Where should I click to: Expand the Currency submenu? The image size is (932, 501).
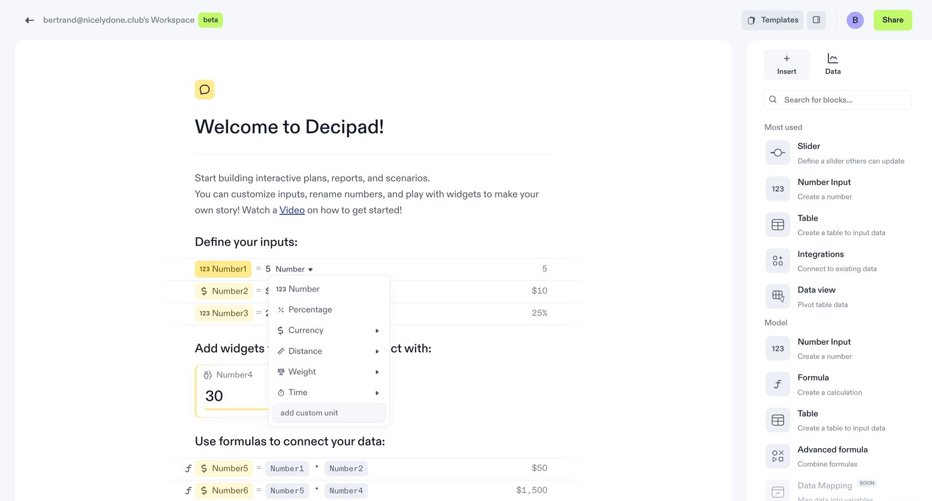(329, 331)
